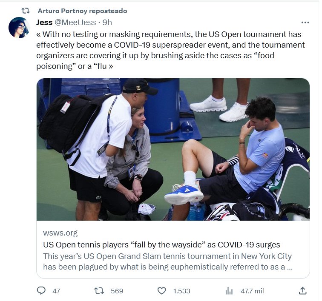Like the tweet with the heart icon

tap(161, 291)
